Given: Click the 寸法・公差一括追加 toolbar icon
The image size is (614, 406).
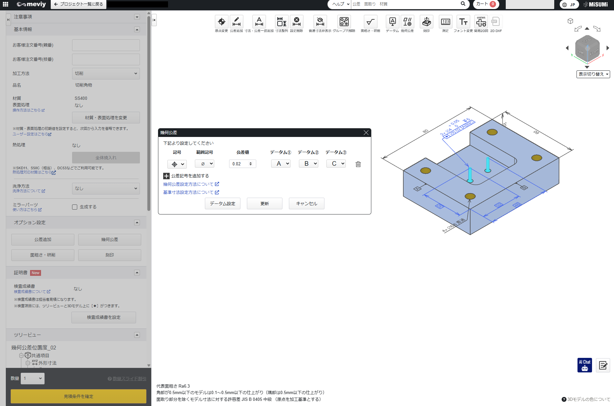Looking at the screenshot, I should (259, 22).
